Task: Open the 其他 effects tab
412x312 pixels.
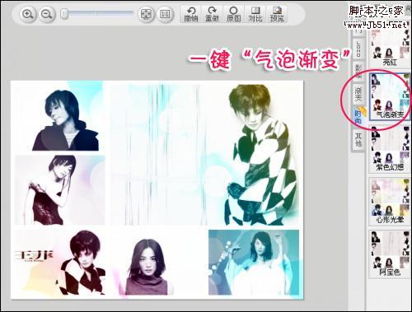Action: point(358,140)
